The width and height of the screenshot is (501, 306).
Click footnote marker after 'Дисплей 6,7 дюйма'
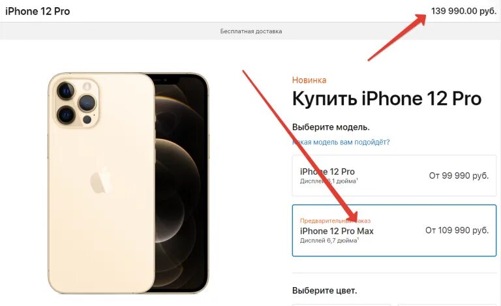pyautogui.click(x=358, y=239)
